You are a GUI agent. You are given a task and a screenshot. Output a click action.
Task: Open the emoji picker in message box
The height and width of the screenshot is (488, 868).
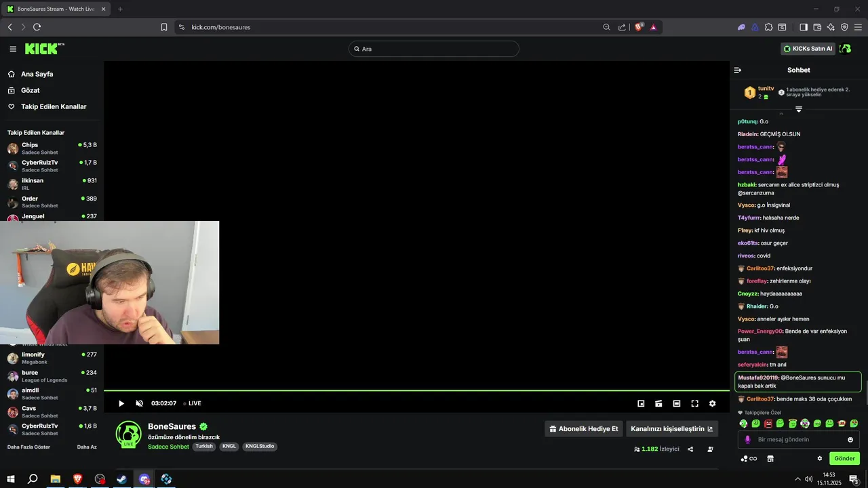(850, 439)
